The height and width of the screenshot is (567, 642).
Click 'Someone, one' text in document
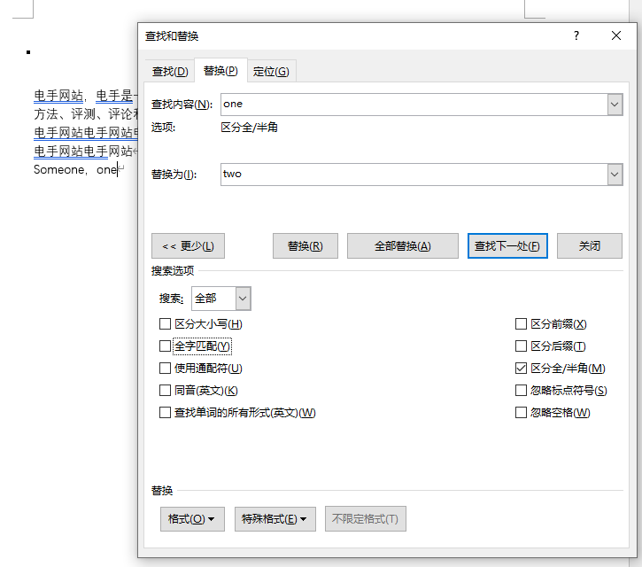tap(75, 169)
